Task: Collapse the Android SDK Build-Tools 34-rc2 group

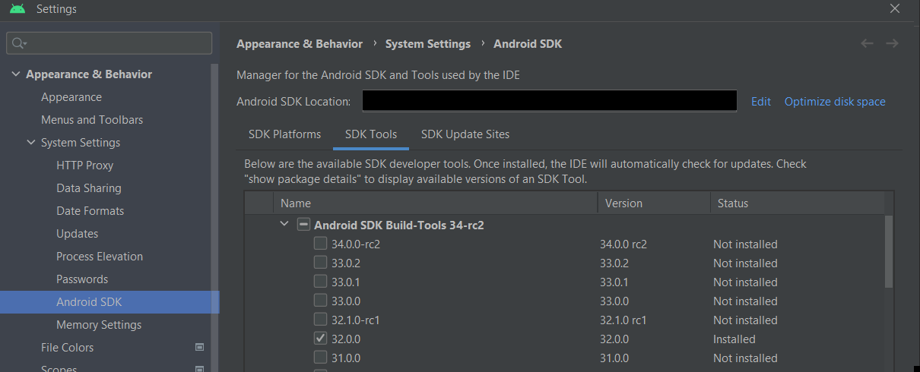Action: (284, 225)
